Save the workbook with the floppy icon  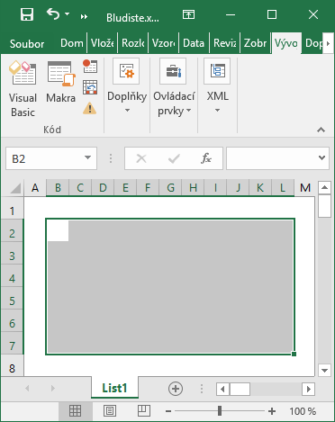pos(27,14)
